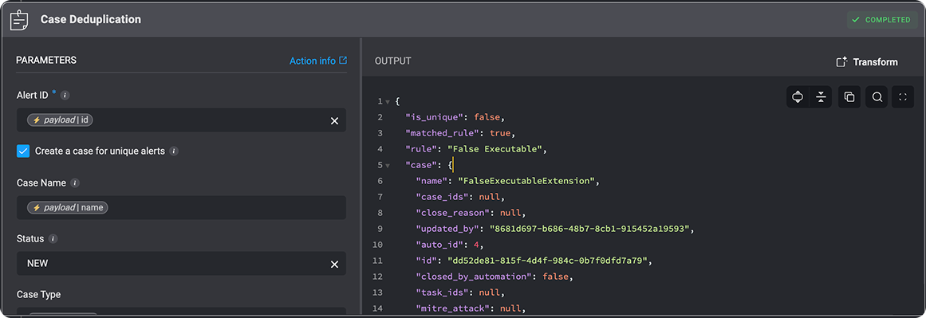926x318 pixels.
Task: Click the fullscreen output icon
Action: pos(902,97)
